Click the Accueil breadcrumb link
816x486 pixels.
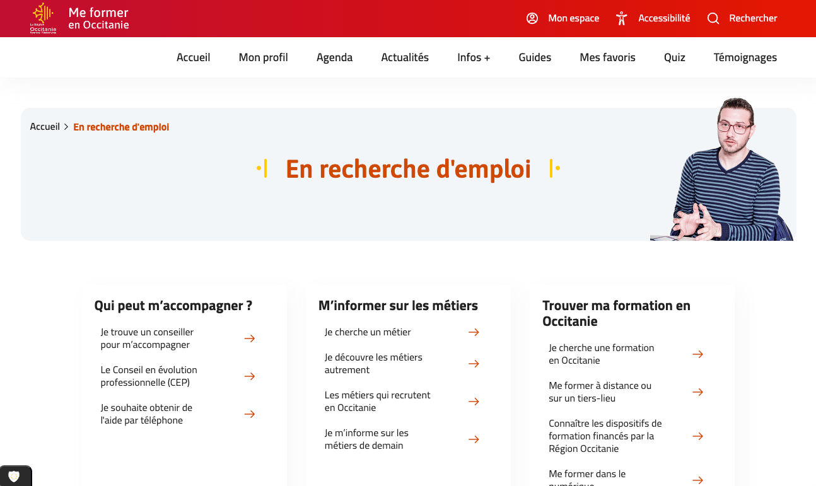(45, 127)
